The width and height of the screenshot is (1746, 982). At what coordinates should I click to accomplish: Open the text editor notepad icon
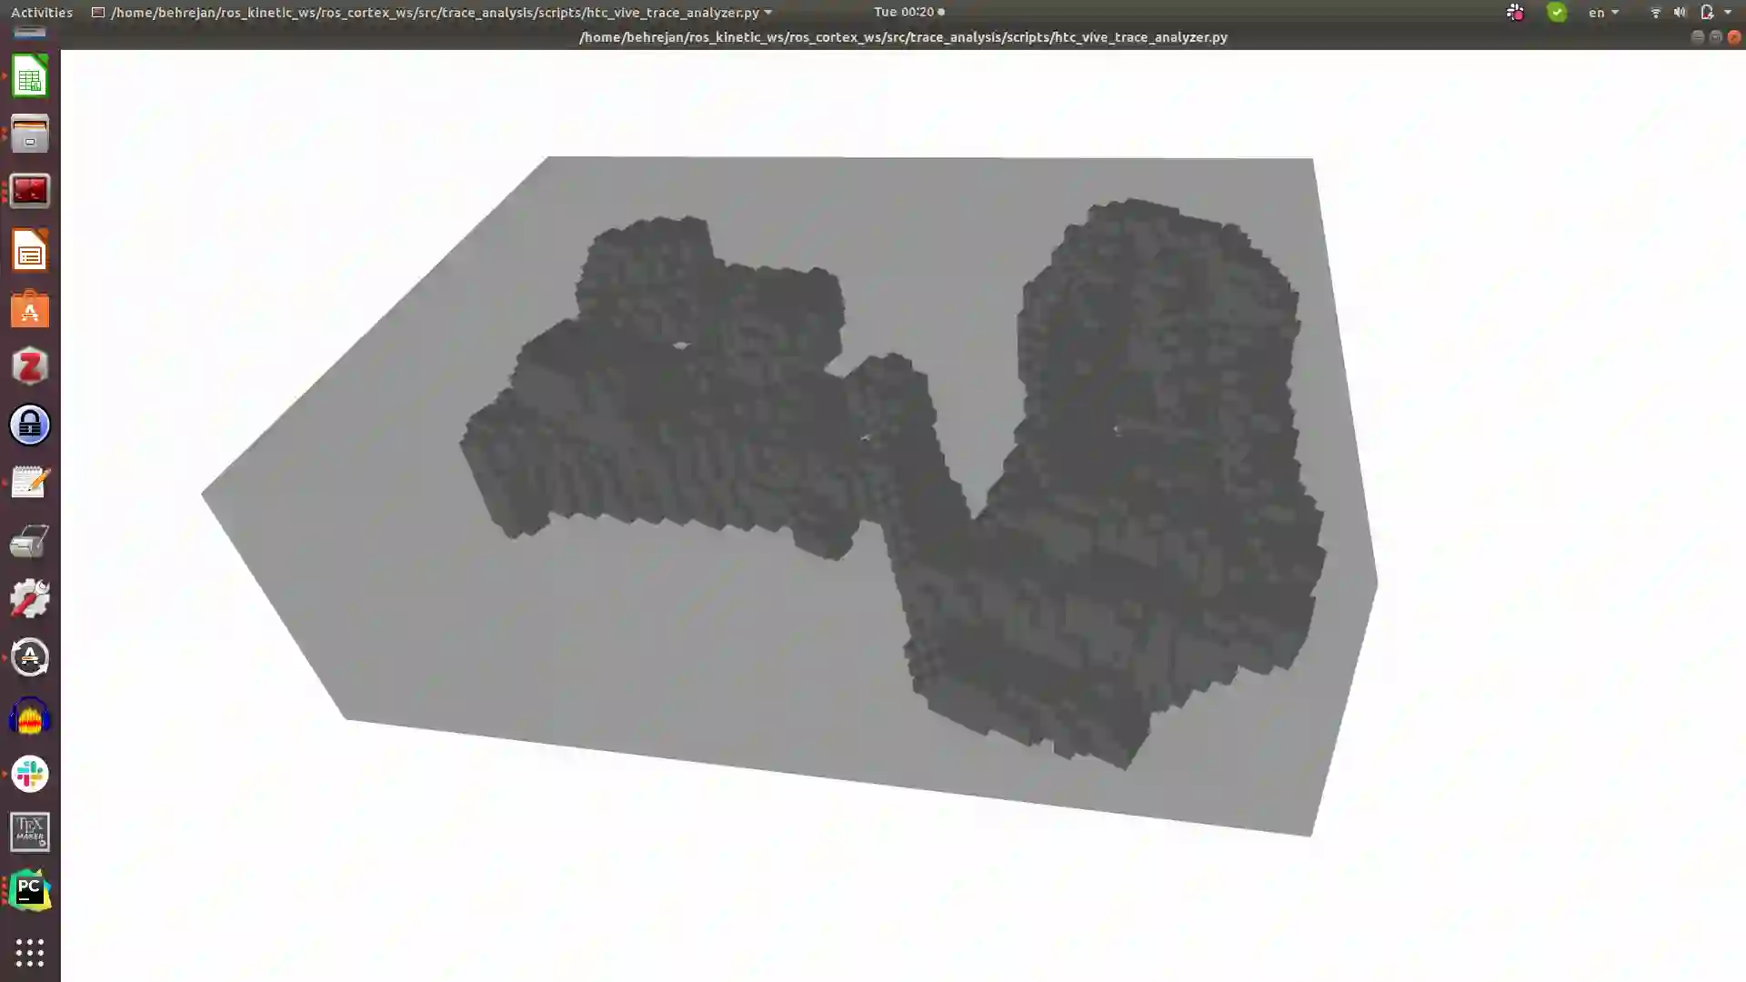tap(29, 483)
